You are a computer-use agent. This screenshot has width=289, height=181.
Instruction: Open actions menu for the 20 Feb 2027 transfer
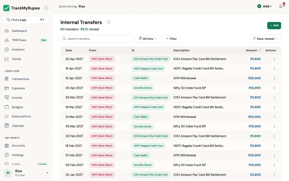(275, 136)
